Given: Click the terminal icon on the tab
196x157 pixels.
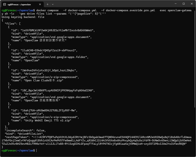Looking at the screenshot, I should pyautogui.click(x=4, y=4).
